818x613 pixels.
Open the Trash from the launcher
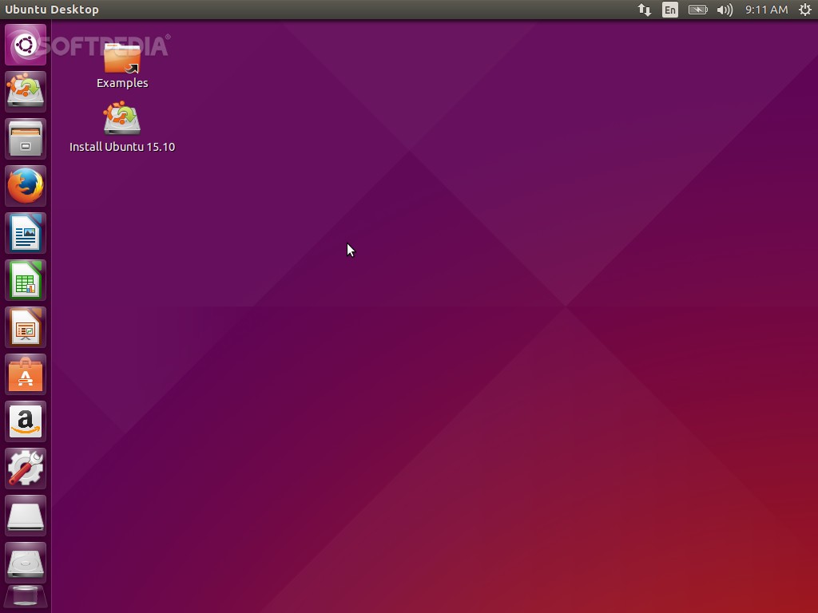[x=25, y=596]
